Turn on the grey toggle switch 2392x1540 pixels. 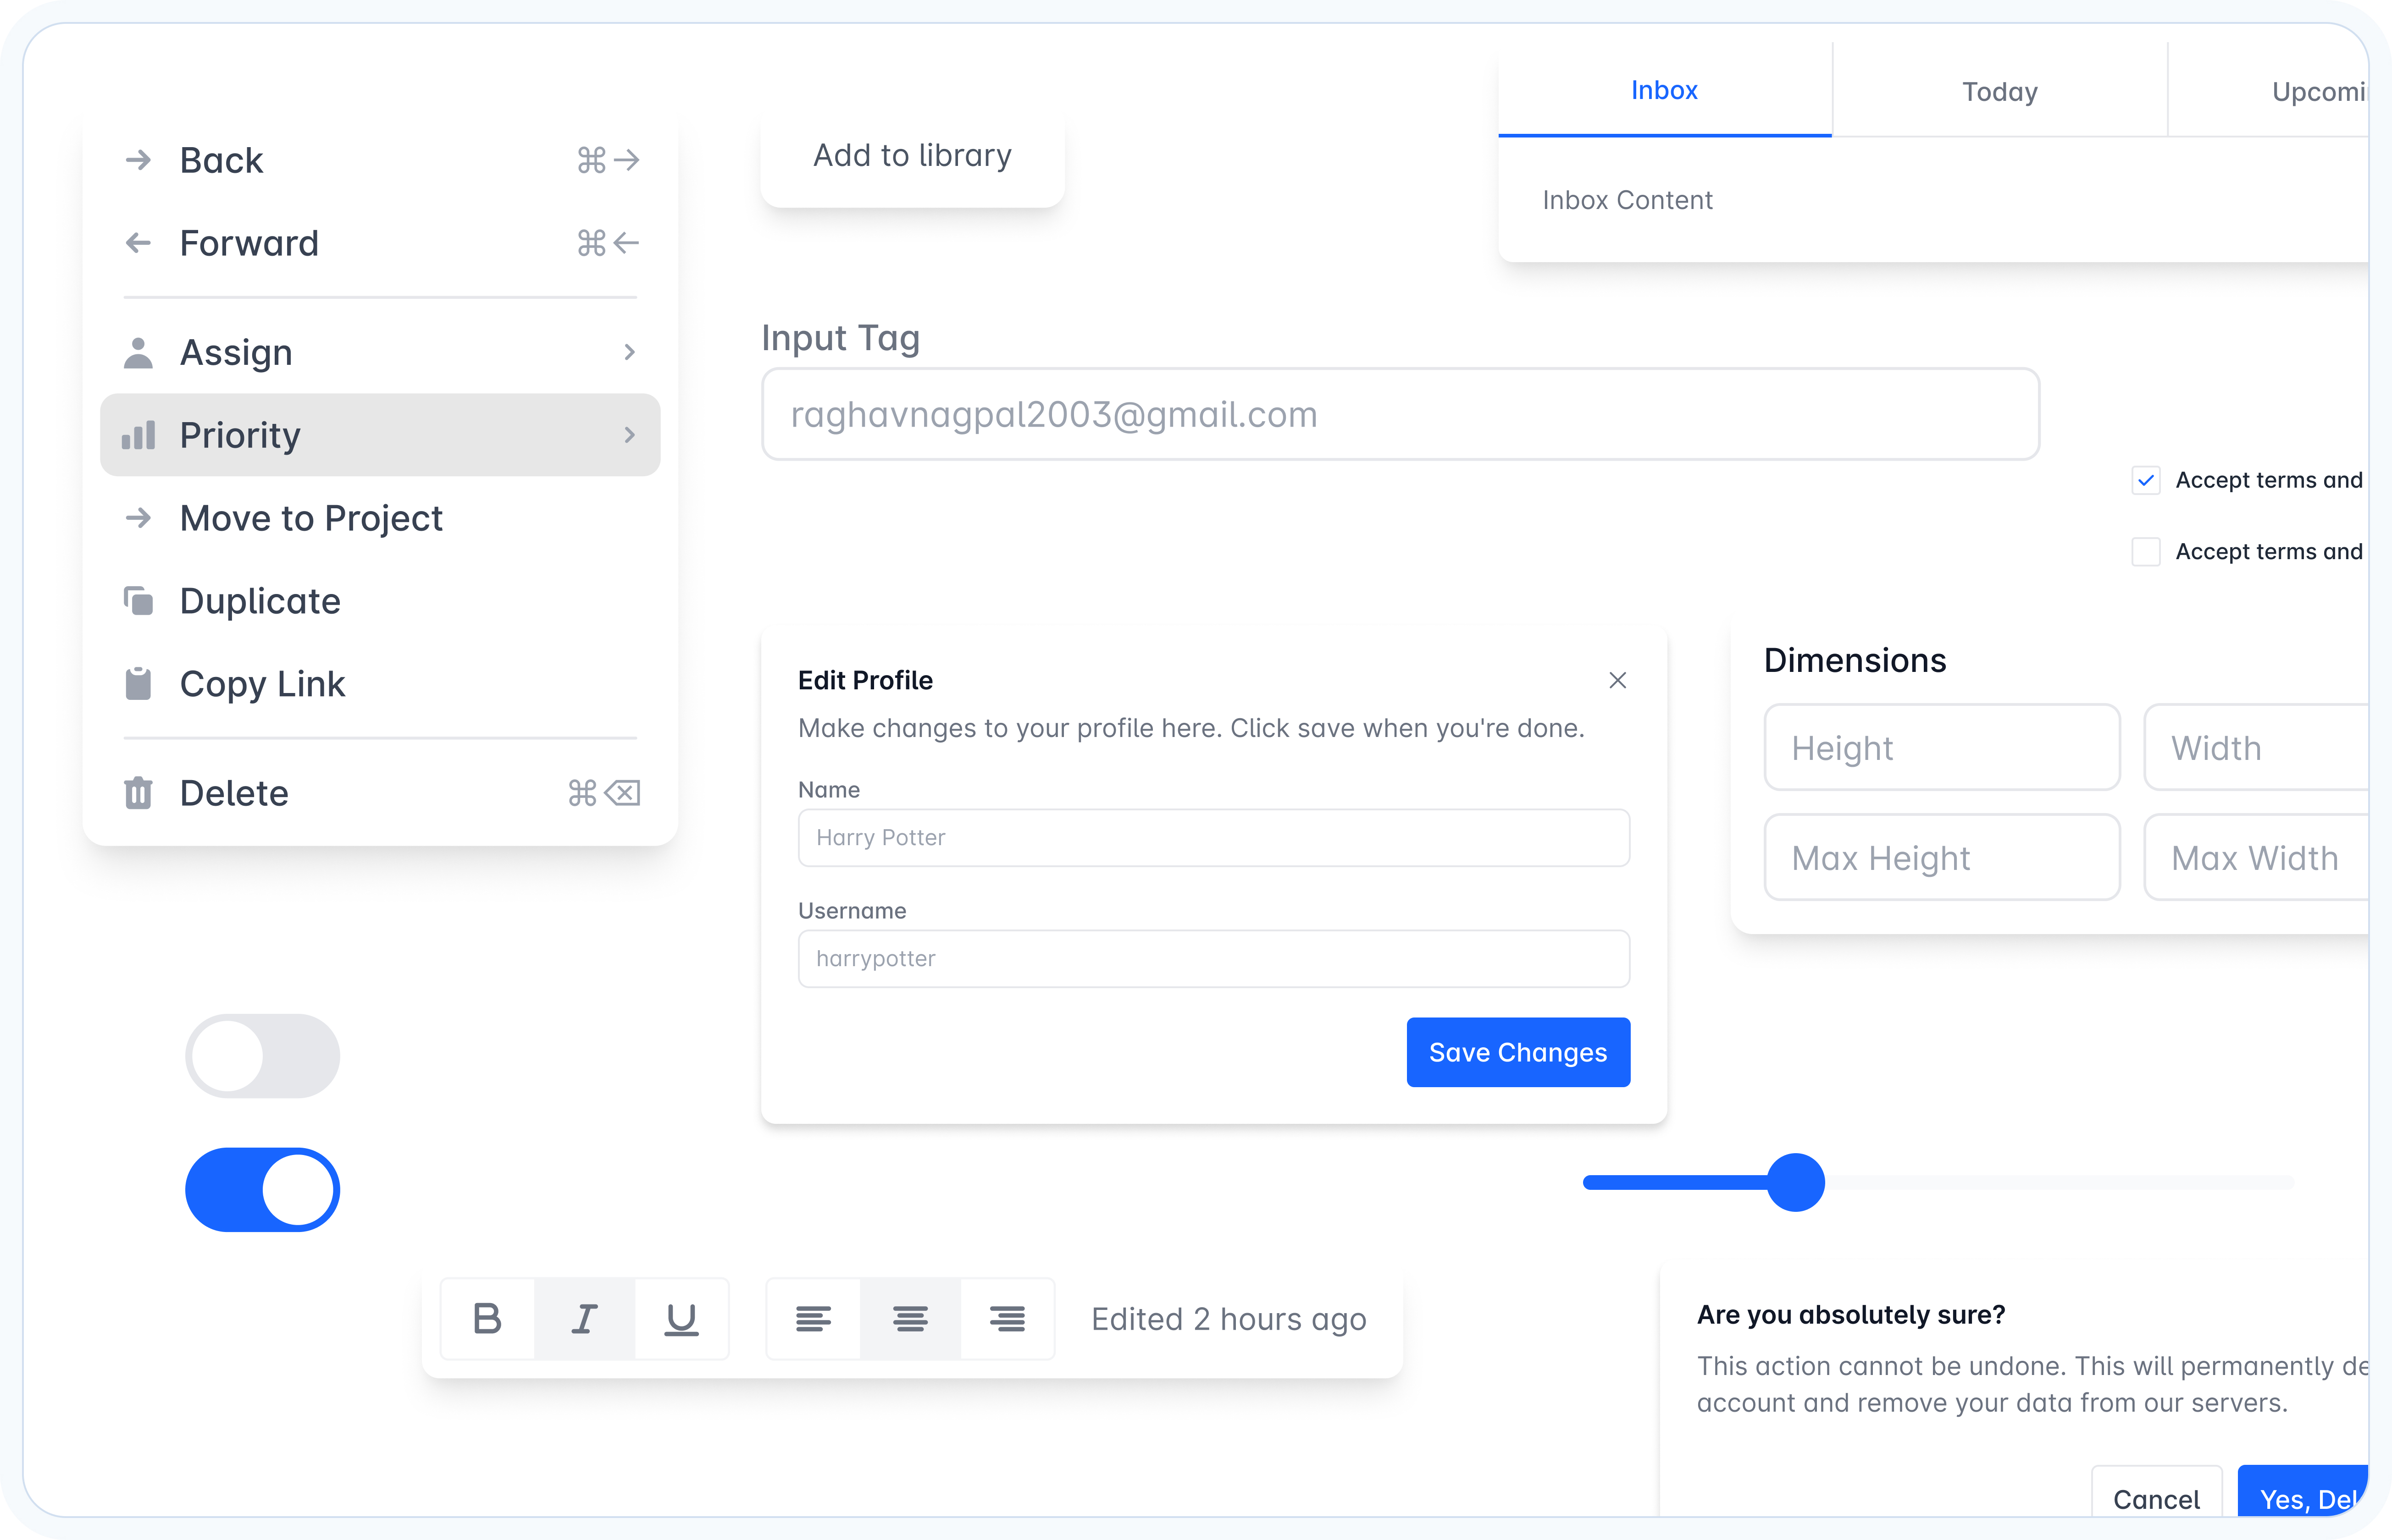click(262, 1056)
